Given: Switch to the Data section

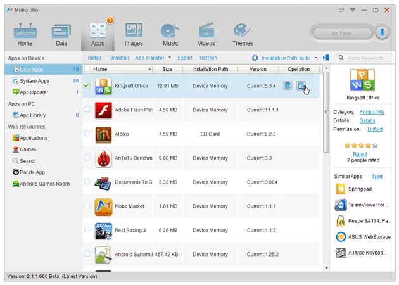Looking at the screenshot, I should point(61,34).
